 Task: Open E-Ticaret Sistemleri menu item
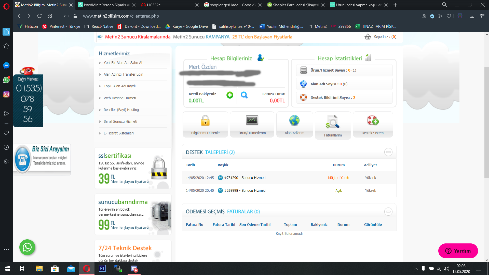pos(118,133)
